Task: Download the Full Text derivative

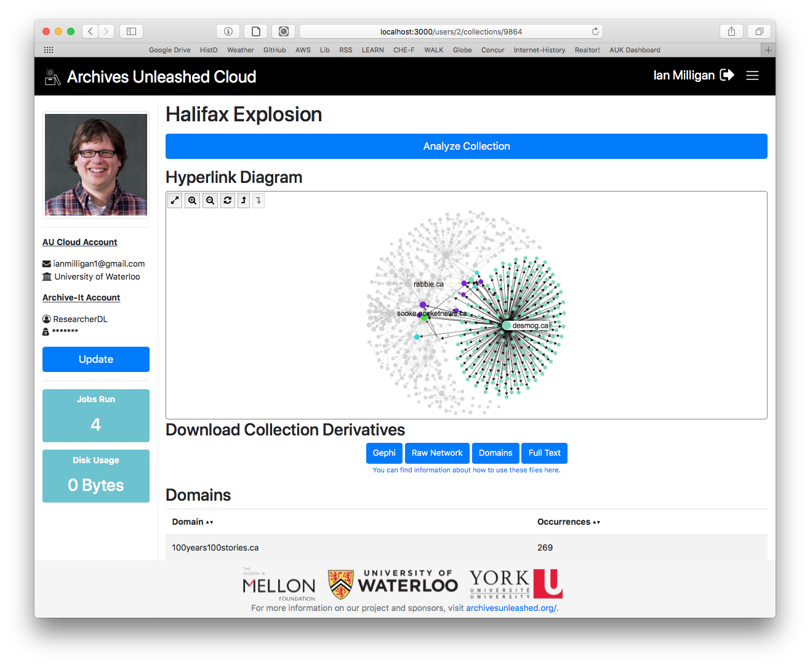Action: [x=545, y=453]
